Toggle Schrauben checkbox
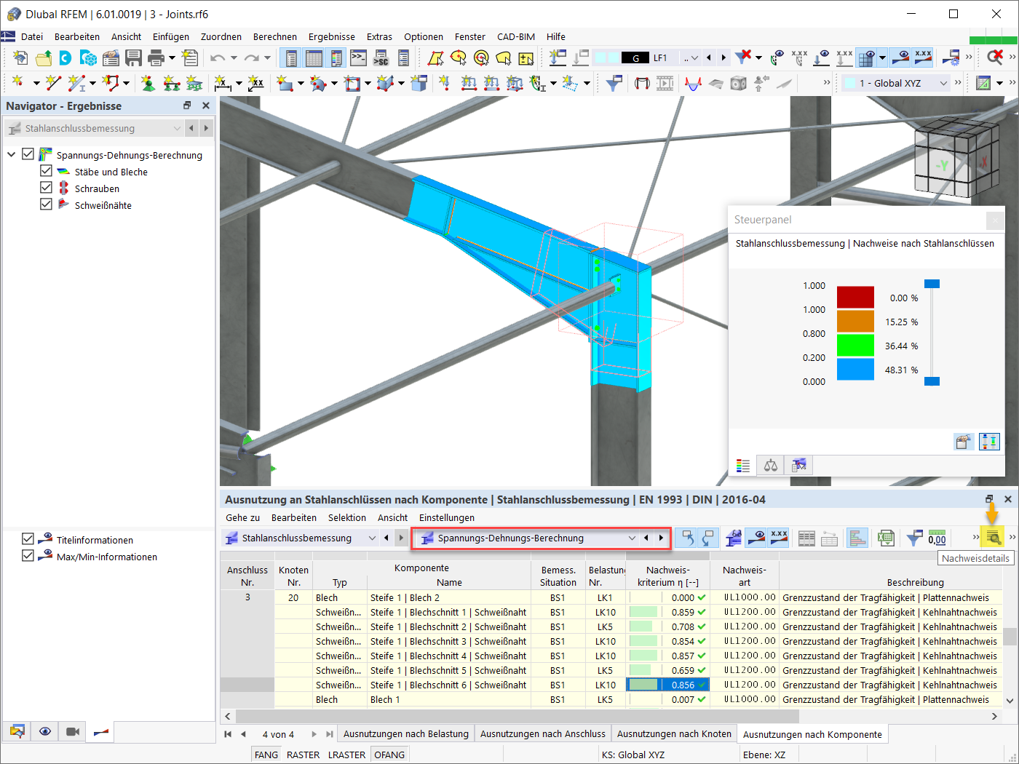Screen dimensions: 1019x764 (46, 188)
